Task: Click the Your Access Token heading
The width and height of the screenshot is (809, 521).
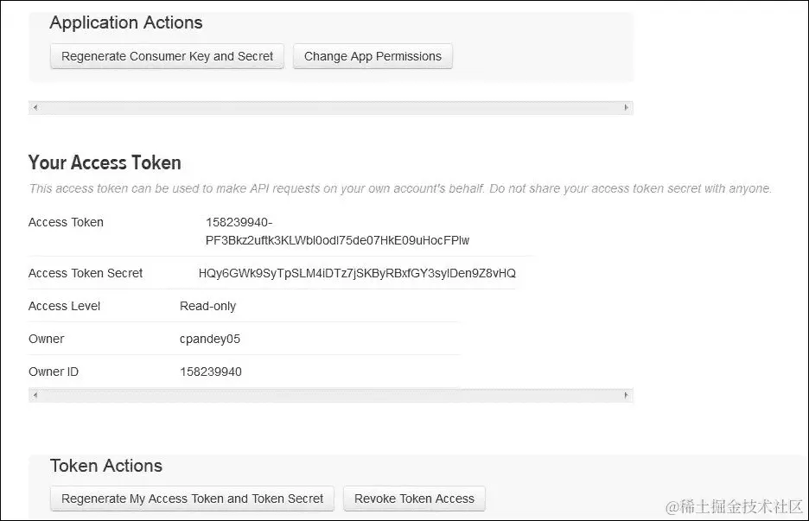Action: 105,162
